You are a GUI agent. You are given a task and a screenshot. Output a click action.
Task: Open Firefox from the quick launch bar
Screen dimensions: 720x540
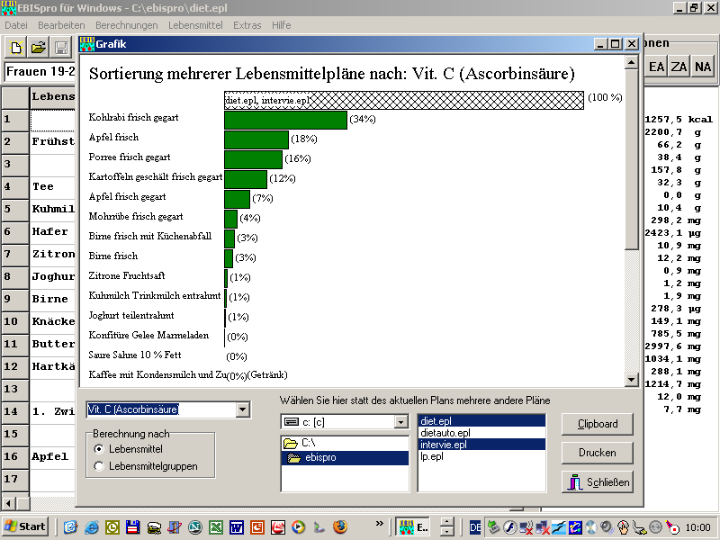coord(339,526)
